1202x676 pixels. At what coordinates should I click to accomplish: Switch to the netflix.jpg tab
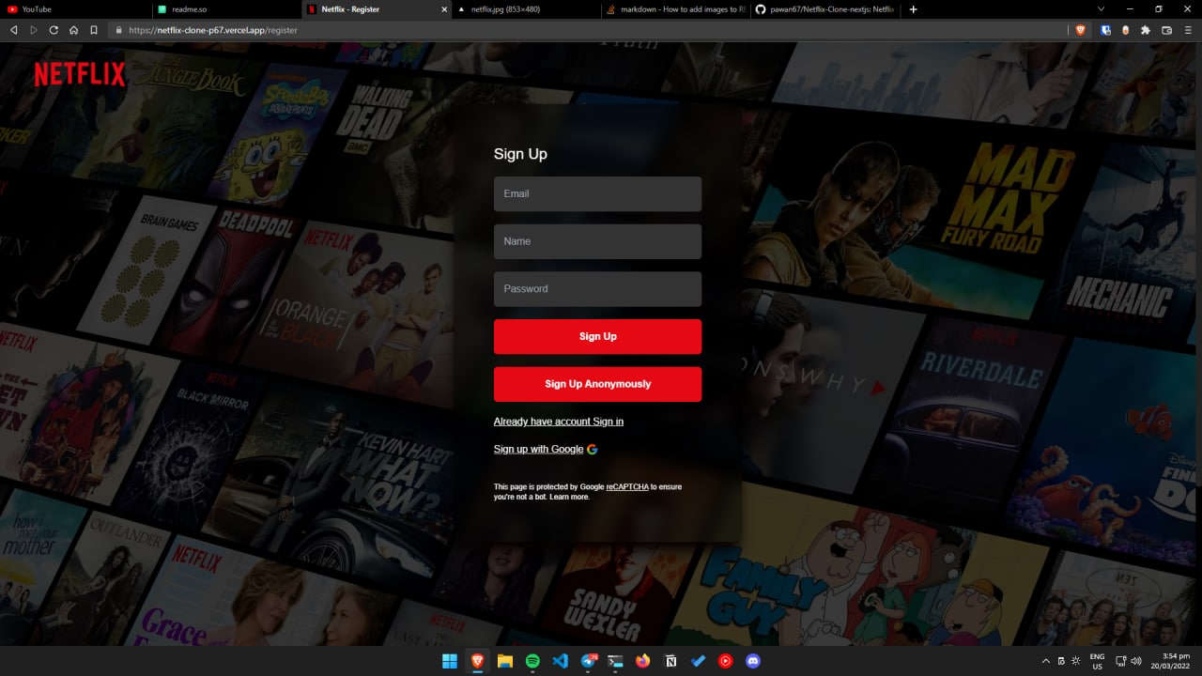(526, 9)
